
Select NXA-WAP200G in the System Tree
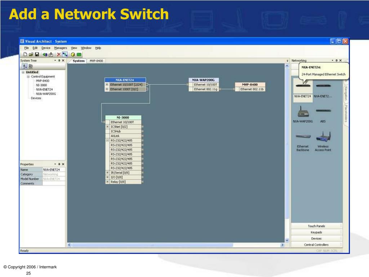[46, 94]
